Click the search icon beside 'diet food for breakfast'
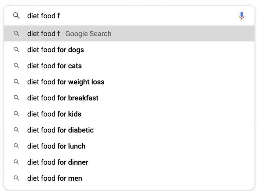The image size is (262, 191). click(16, 98)
